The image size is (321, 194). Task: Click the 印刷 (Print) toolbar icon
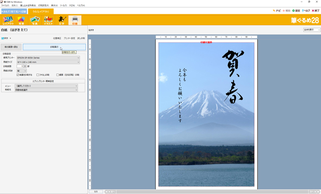tap(75, 20)
